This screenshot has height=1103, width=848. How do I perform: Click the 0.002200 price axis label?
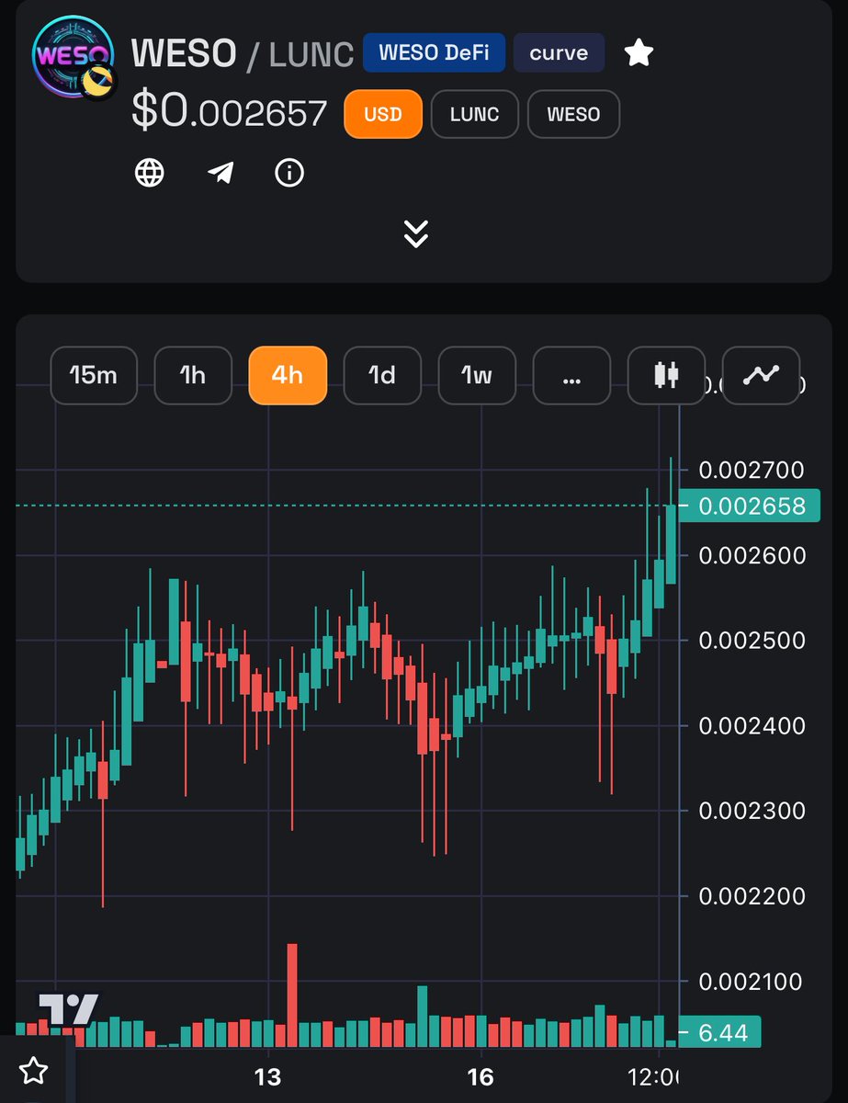pos(752,896)
